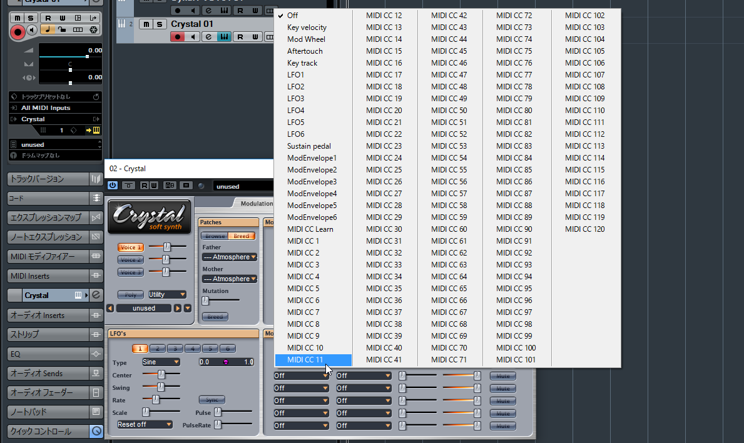Screen dimensions: 744x443
Task: Record-enable the Crystal 01 track
Action: [x=178, y=36]
